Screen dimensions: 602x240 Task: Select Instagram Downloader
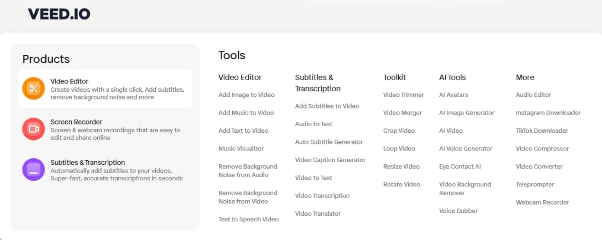(548, 112)
